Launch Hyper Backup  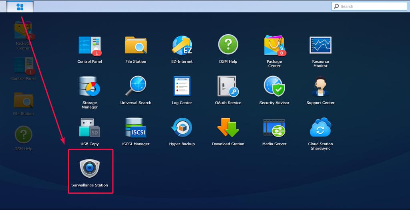(x=182, y=128)
